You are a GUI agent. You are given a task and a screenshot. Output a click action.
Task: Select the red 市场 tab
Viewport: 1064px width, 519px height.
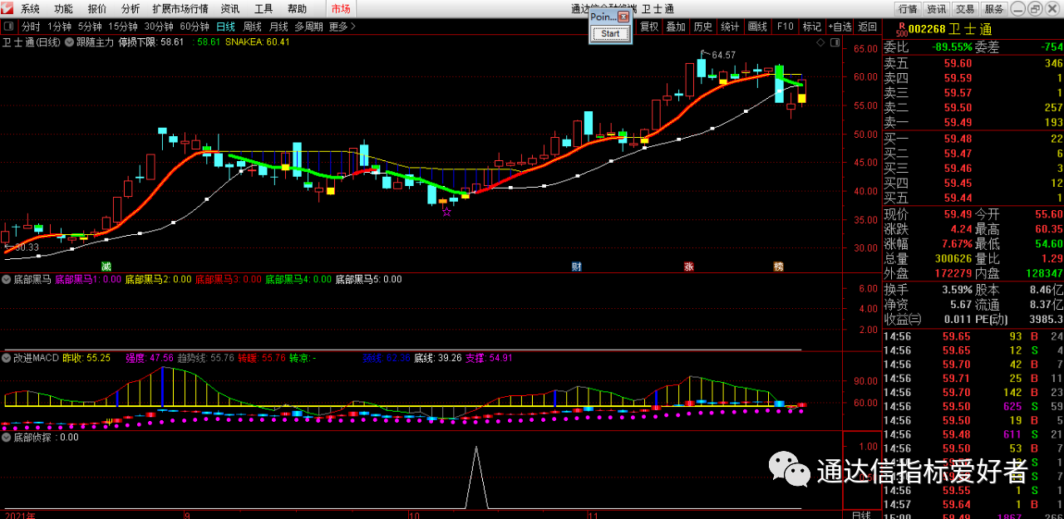pyautogui.click(x=341, y=9)
